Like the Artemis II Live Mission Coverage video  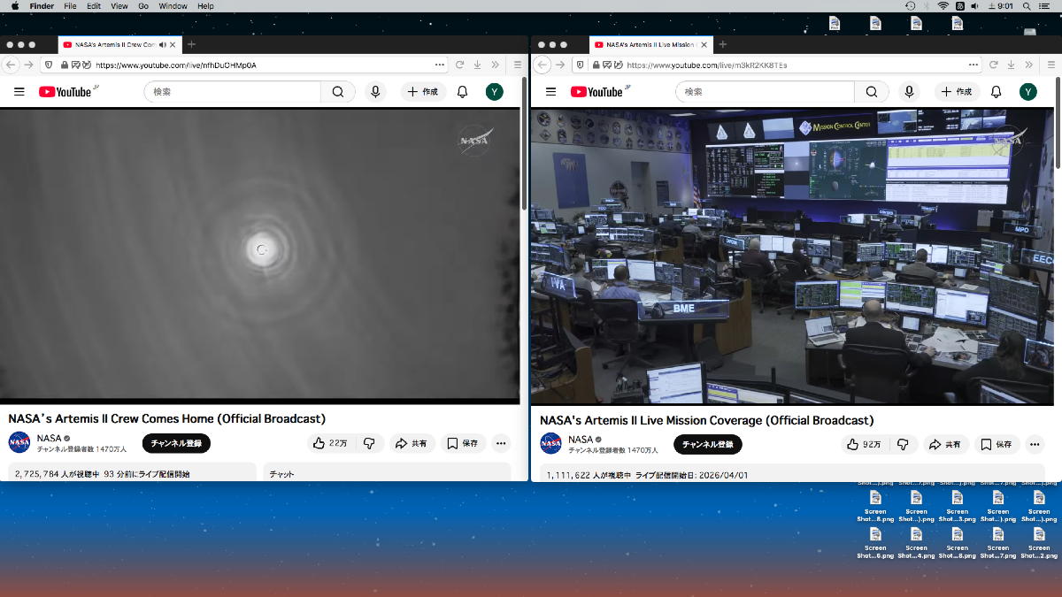click(x=865, y=444)
